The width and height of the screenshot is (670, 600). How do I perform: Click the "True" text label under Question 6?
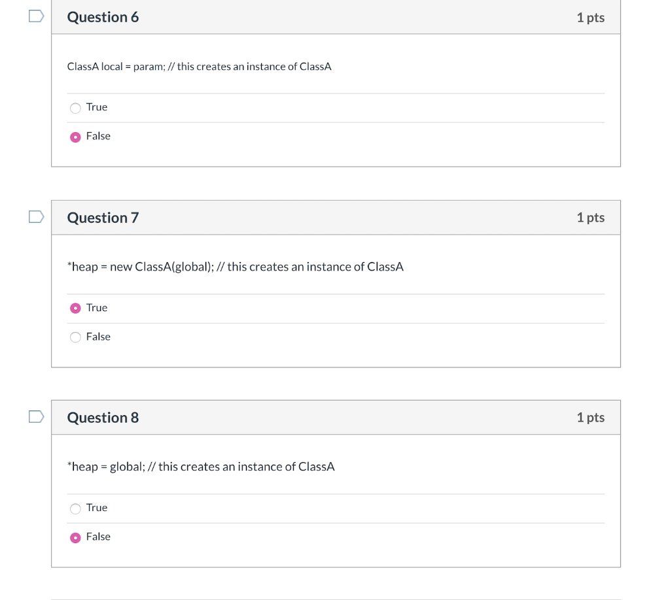[x=97, y=107]
